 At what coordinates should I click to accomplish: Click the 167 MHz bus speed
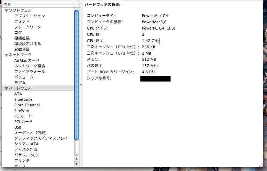coord(150,66)
